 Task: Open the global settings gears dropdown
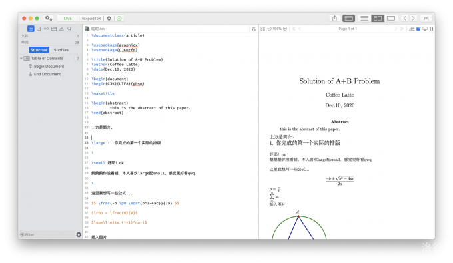48,18
